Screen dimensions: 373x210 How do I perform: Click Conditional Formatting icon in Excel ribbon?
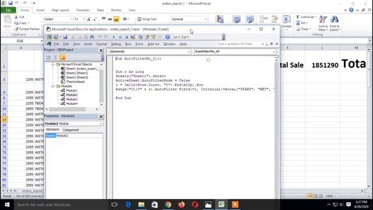[219, 19]
